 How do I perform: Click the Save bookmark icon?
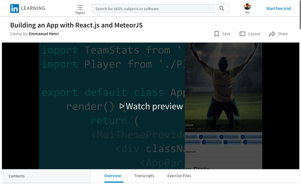(216, 34)
